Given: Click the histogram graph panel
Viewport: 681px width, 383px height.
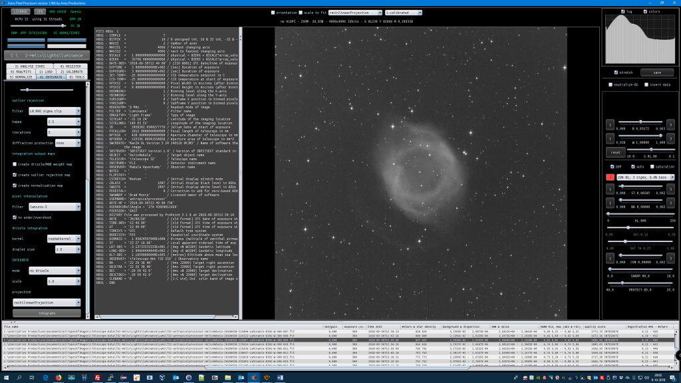Looking at the screenshot, I should [x=639, y=38].
